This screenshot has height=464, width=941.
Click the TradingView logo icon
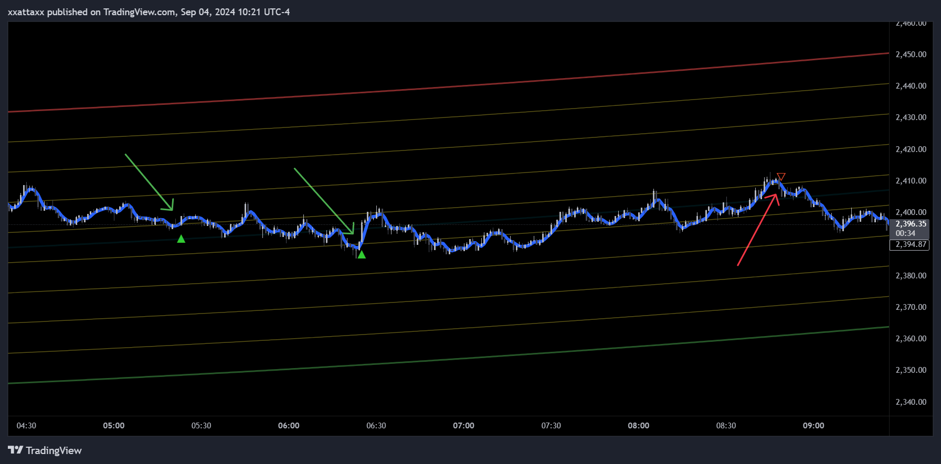pyautogui.click(x=16, y=450)
